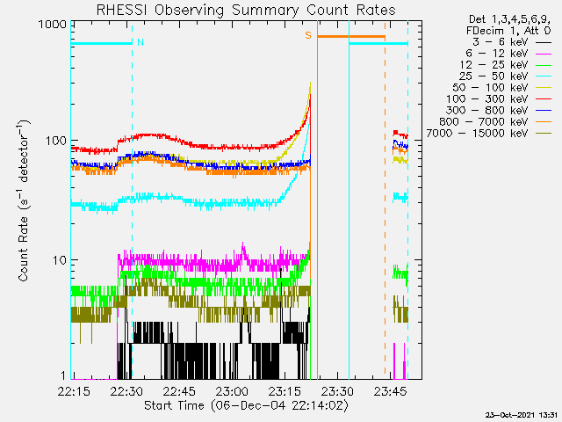Select the '12 - 25 keV' legend label
The height and width of the screenshot is (422, 562).
[x=494, y=65]
